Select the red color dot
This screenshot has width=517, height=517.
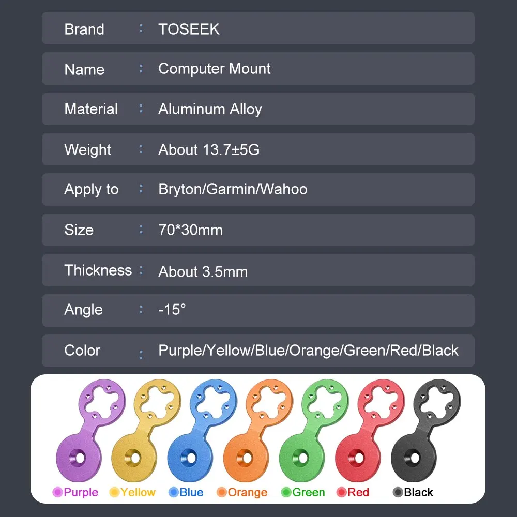coord(342,492)
